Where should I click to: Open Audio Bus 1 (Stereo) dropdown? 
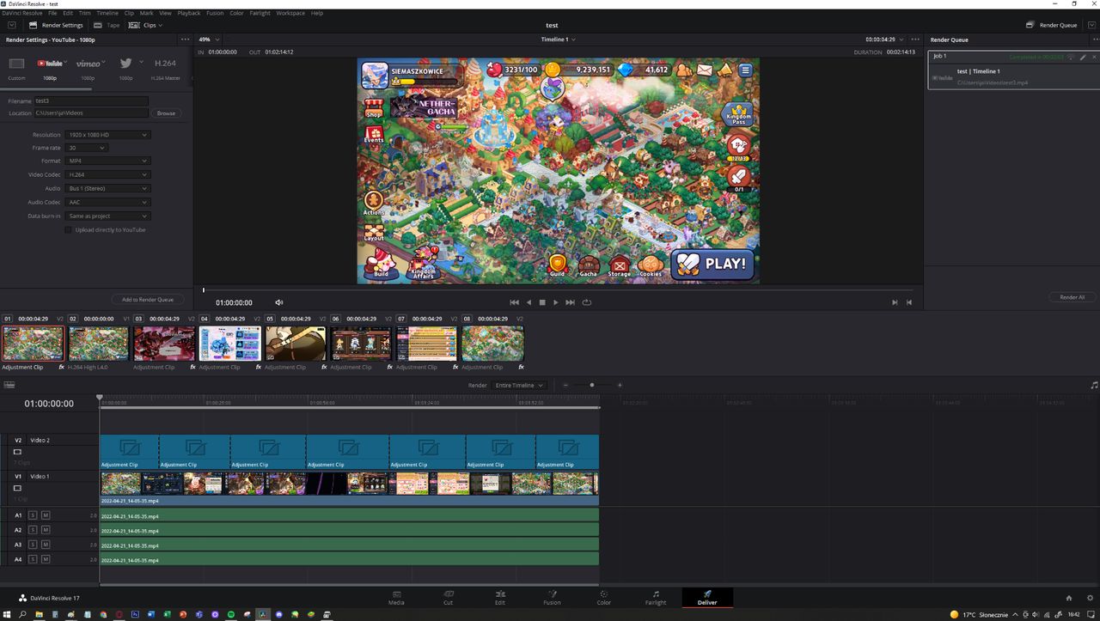pyautogui.click(x=107, y=188)
